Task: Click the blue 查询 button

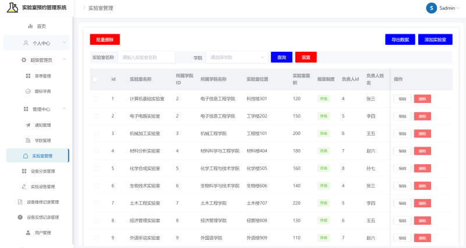Action: [x=281, y=57]
